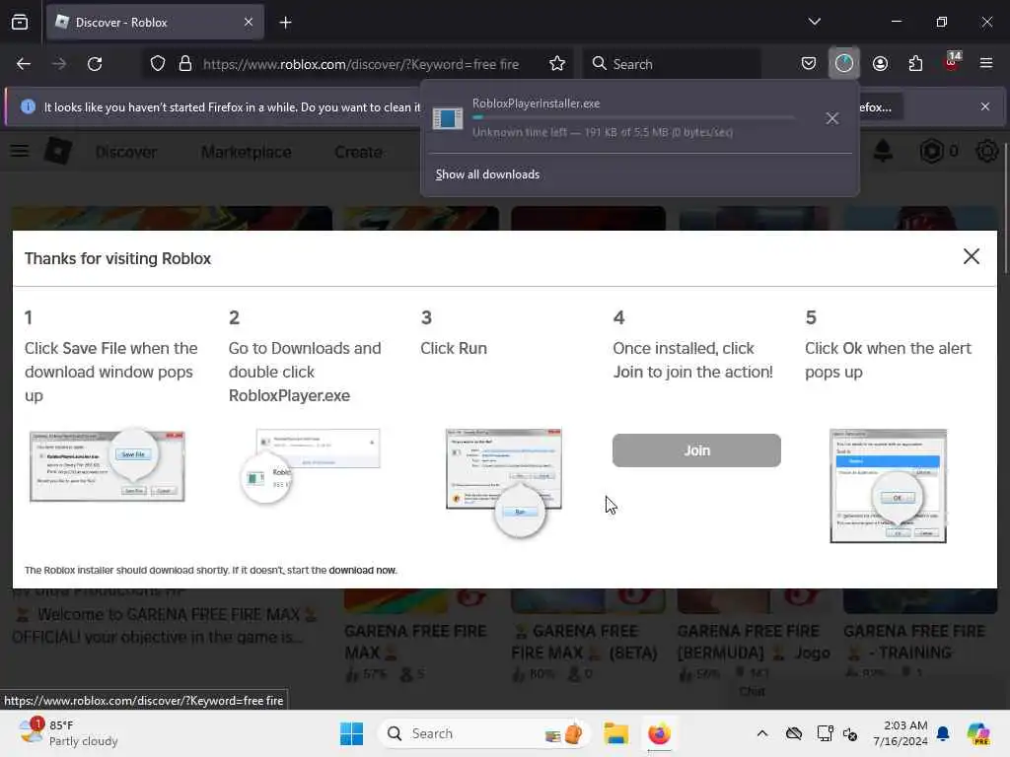The image size is (1010, 757).
Task: Bookmark this page with star icon
Action: [557, 64]
